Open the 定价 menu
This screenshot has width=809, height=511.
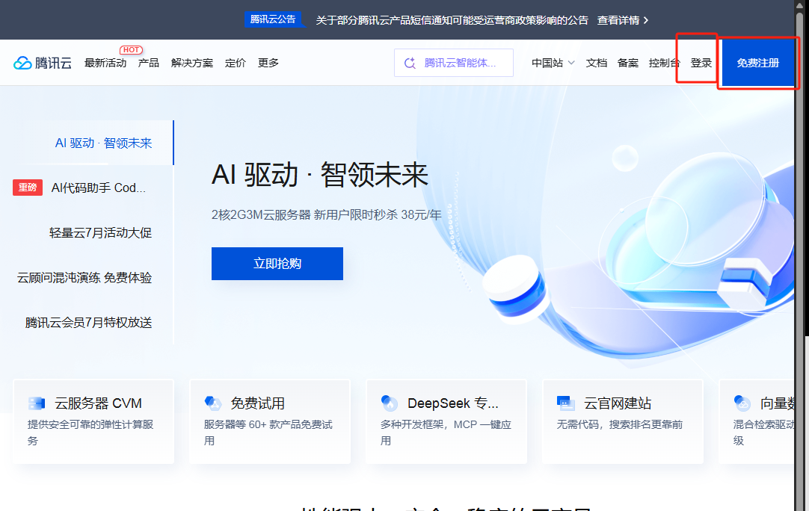[236, 63]
